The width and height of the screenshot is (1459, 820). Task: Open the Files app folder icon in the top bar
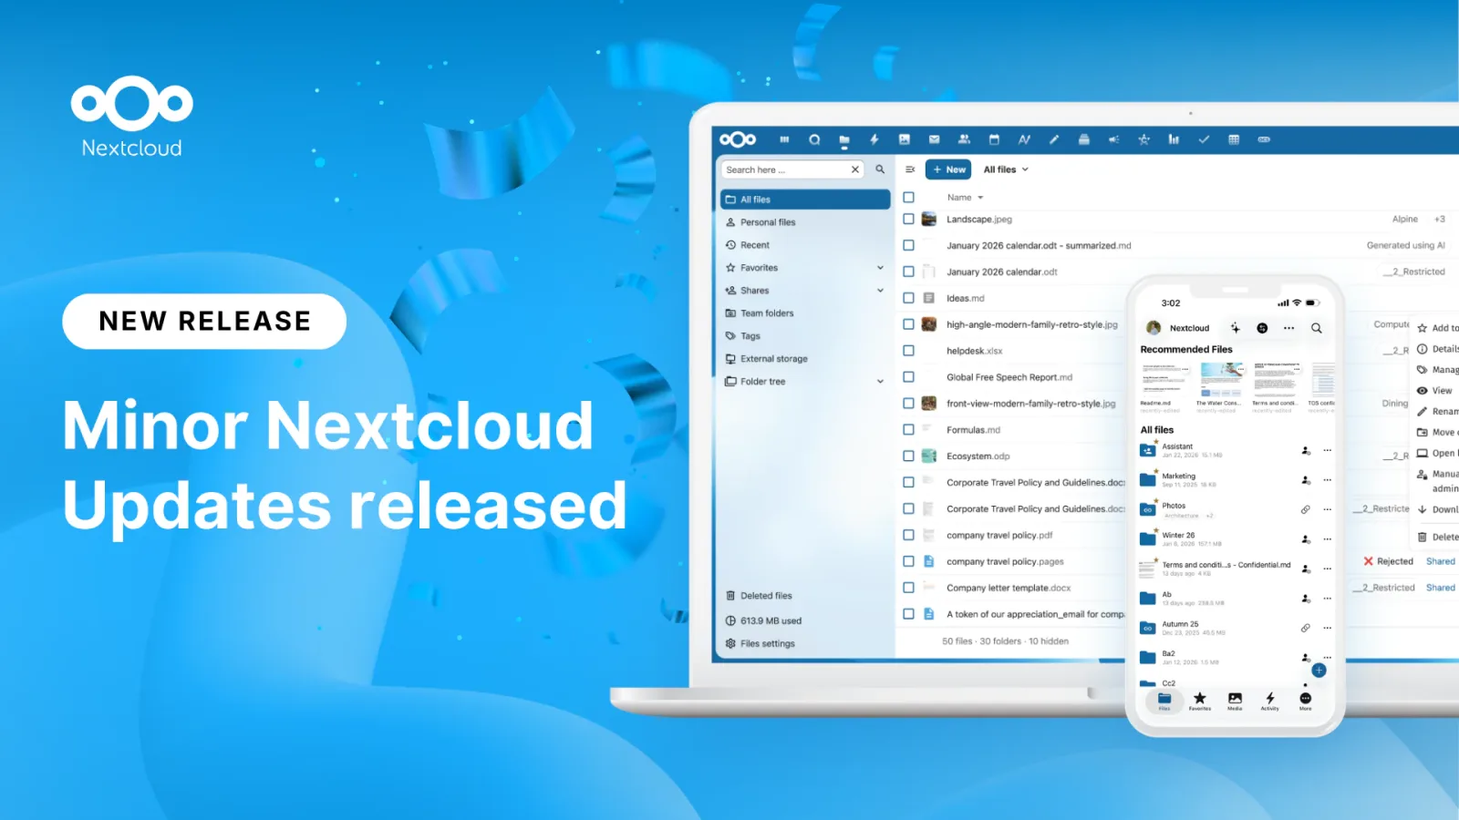pyautogui.click(x=844, y=140)
